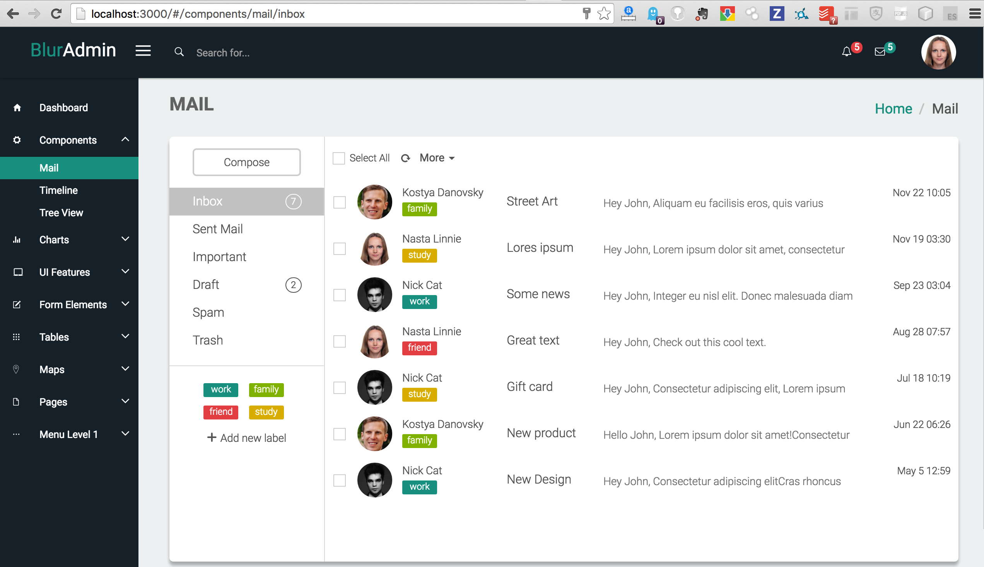Viewport: 984px width, 567px height.
Task: Check the Select All checkbox
Action: [339, 158]
